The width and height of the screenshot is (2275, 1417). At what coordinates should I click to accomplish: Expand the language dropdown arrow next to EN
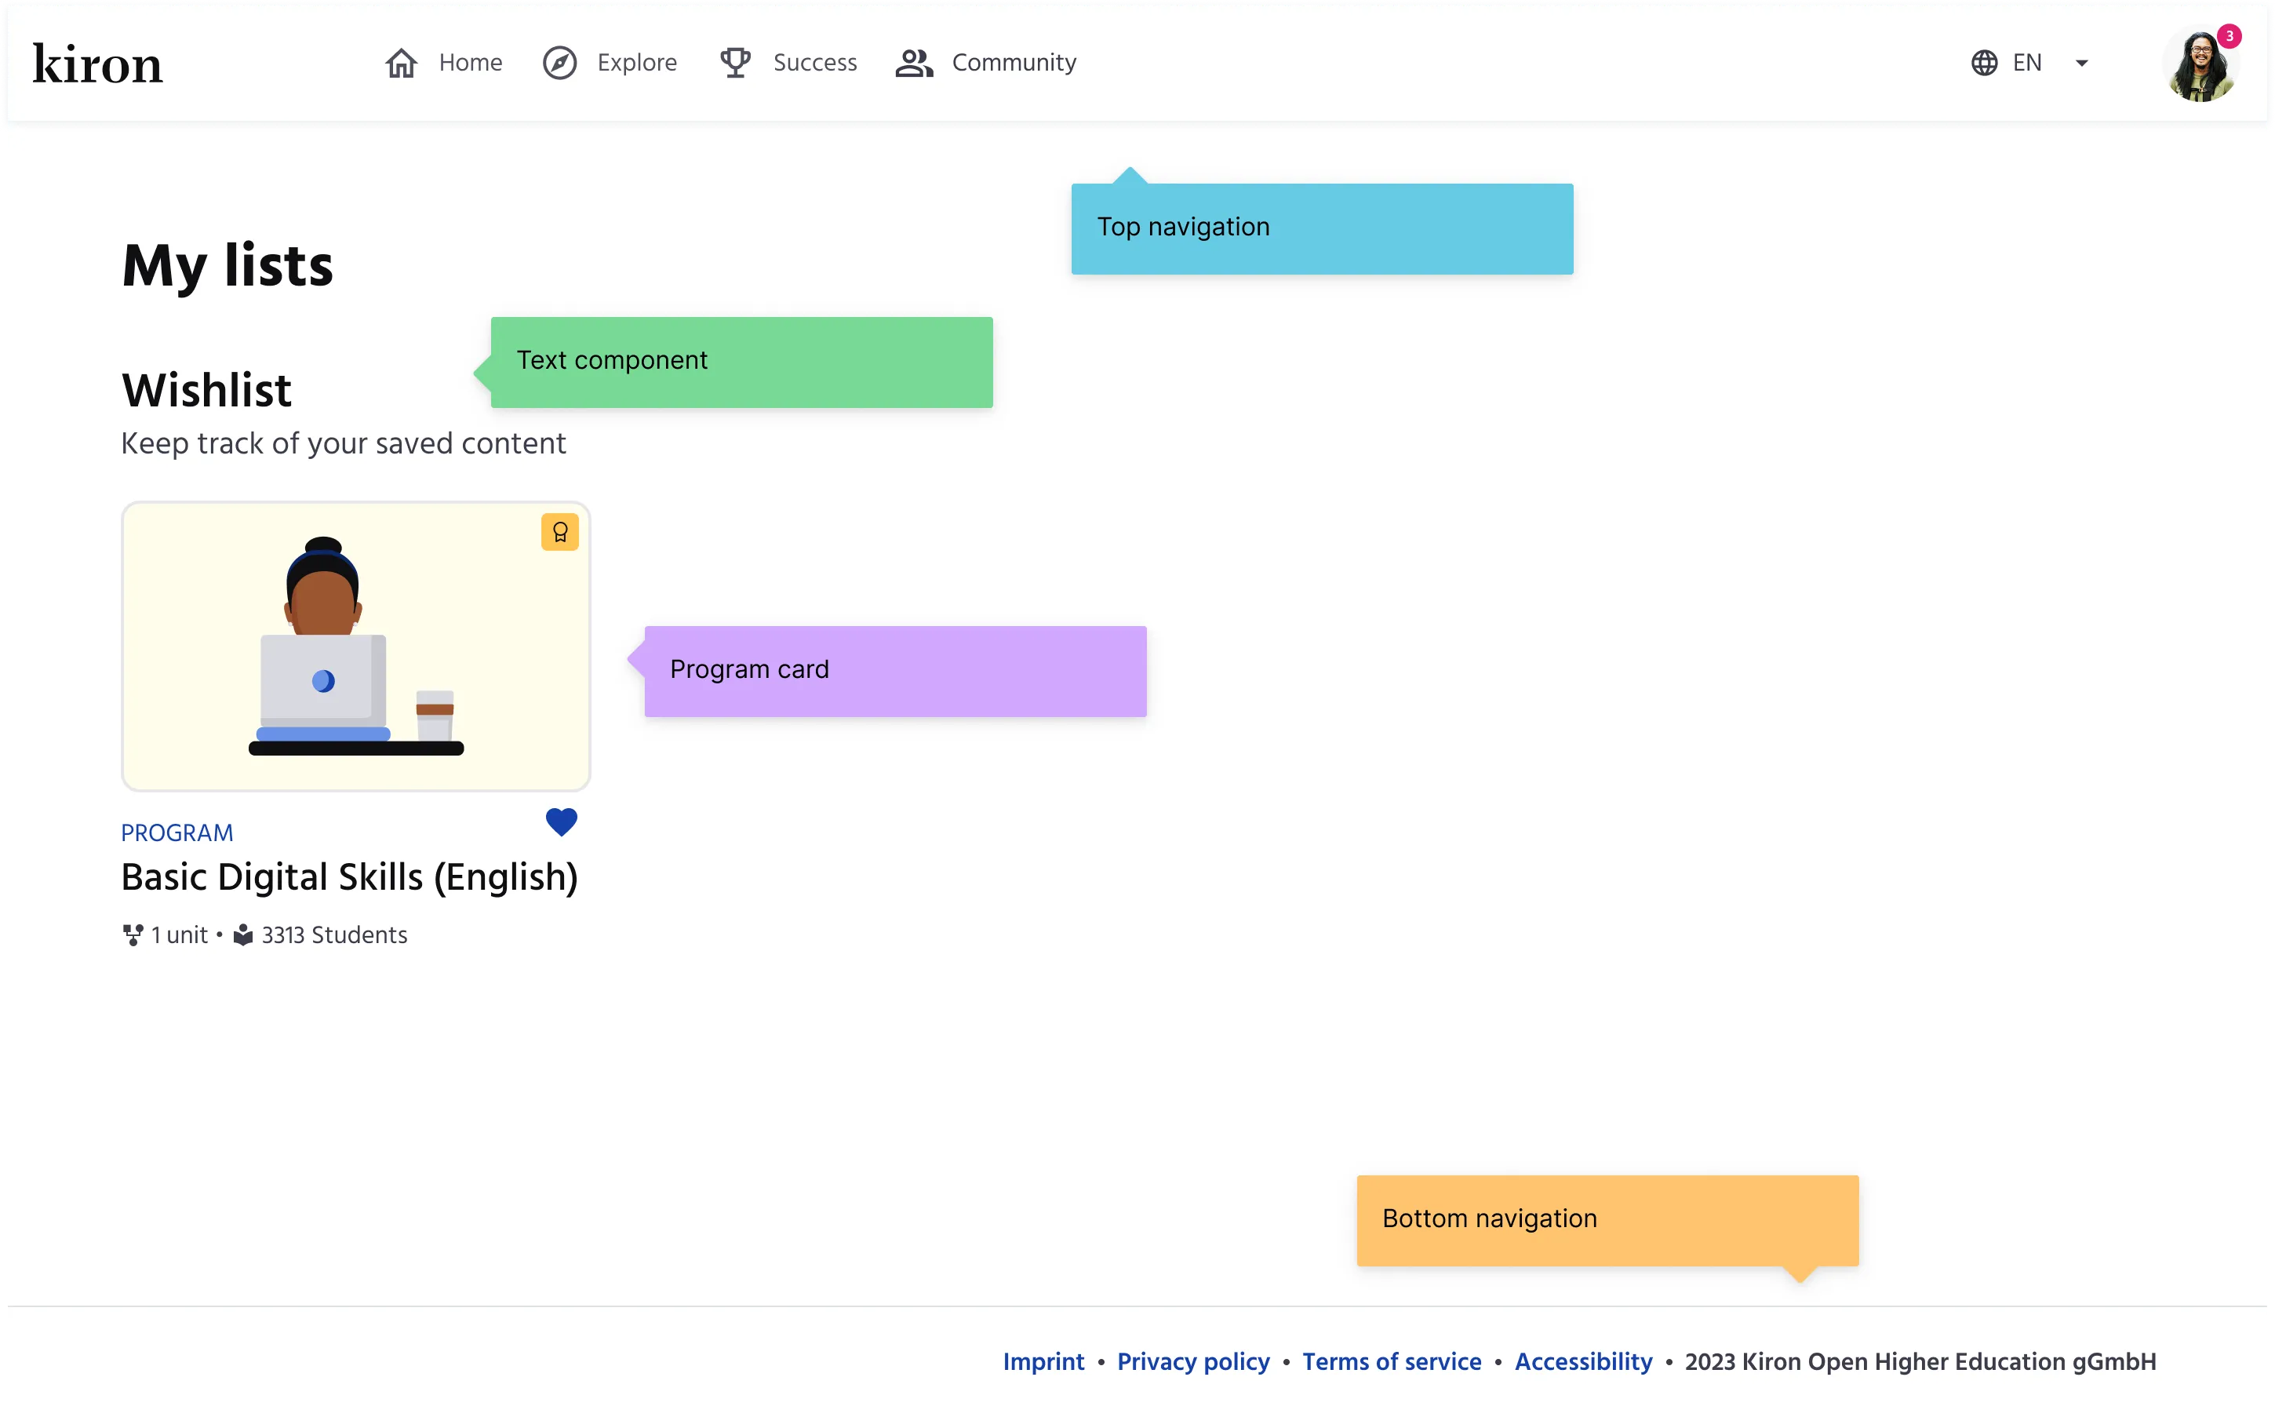tap(2081, 63)
